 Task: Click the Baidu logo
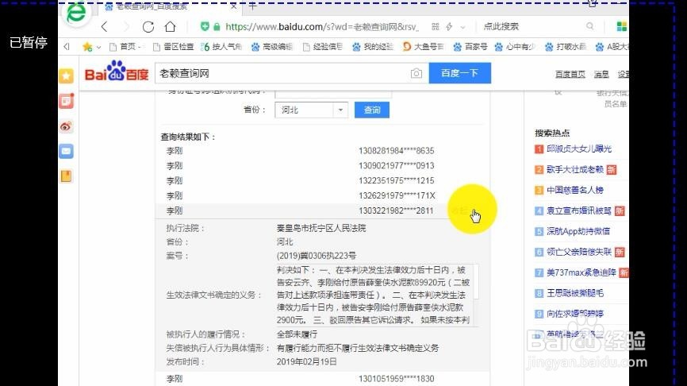pos(116,72)
